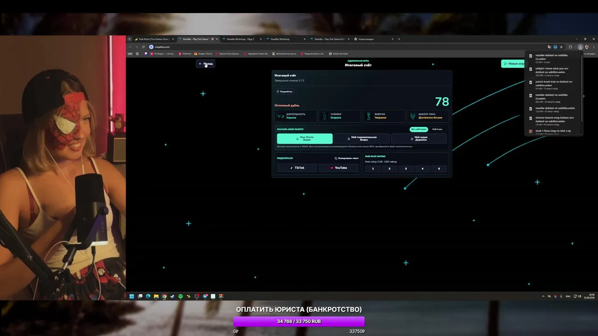Download Моё Shorts Видео
The height and width of the screenshot is (336, 598).
[x=305, y=139]
